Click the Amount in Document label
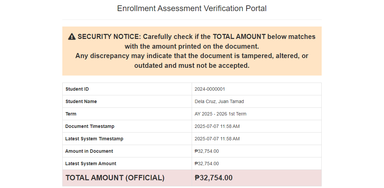 click(89, 151)
